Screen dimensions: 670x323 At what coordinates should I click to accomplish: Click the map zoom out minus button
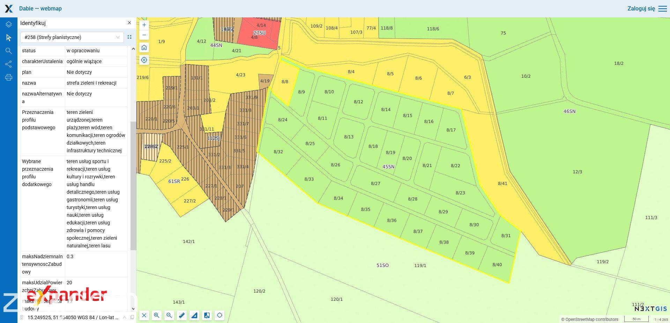pyautogui.click(x=144, y=35)
